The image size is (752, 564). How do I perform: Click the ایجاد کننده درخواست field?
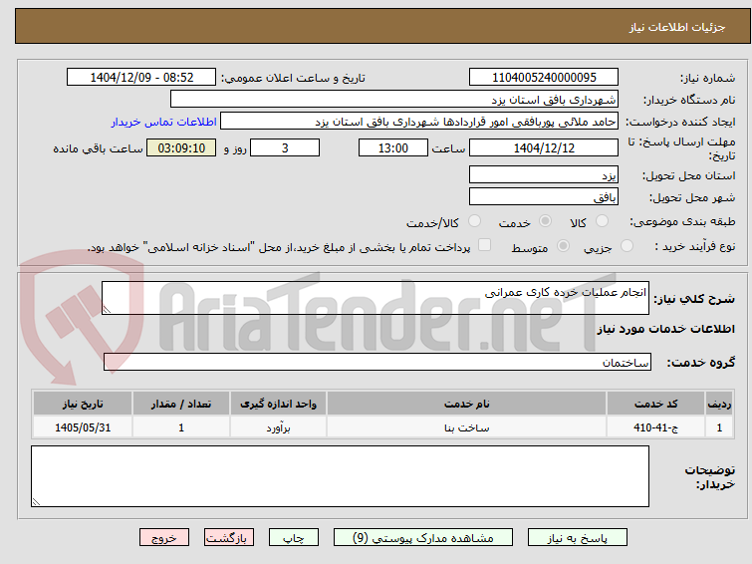419,122
